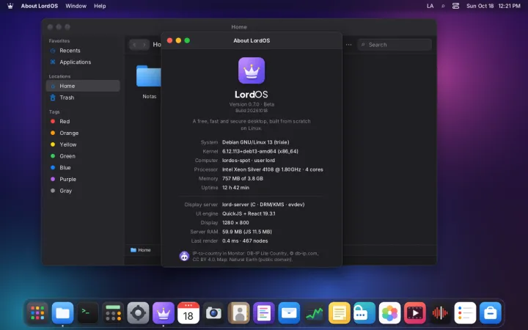Click the '12 h 42 min' uptime value
The height and width of the screenshot is (330, 528).
click(235, 188)
